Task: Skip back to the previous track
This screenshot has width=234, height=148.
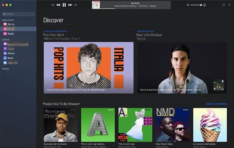Action: pyautogui.click(x=58, y=5)
